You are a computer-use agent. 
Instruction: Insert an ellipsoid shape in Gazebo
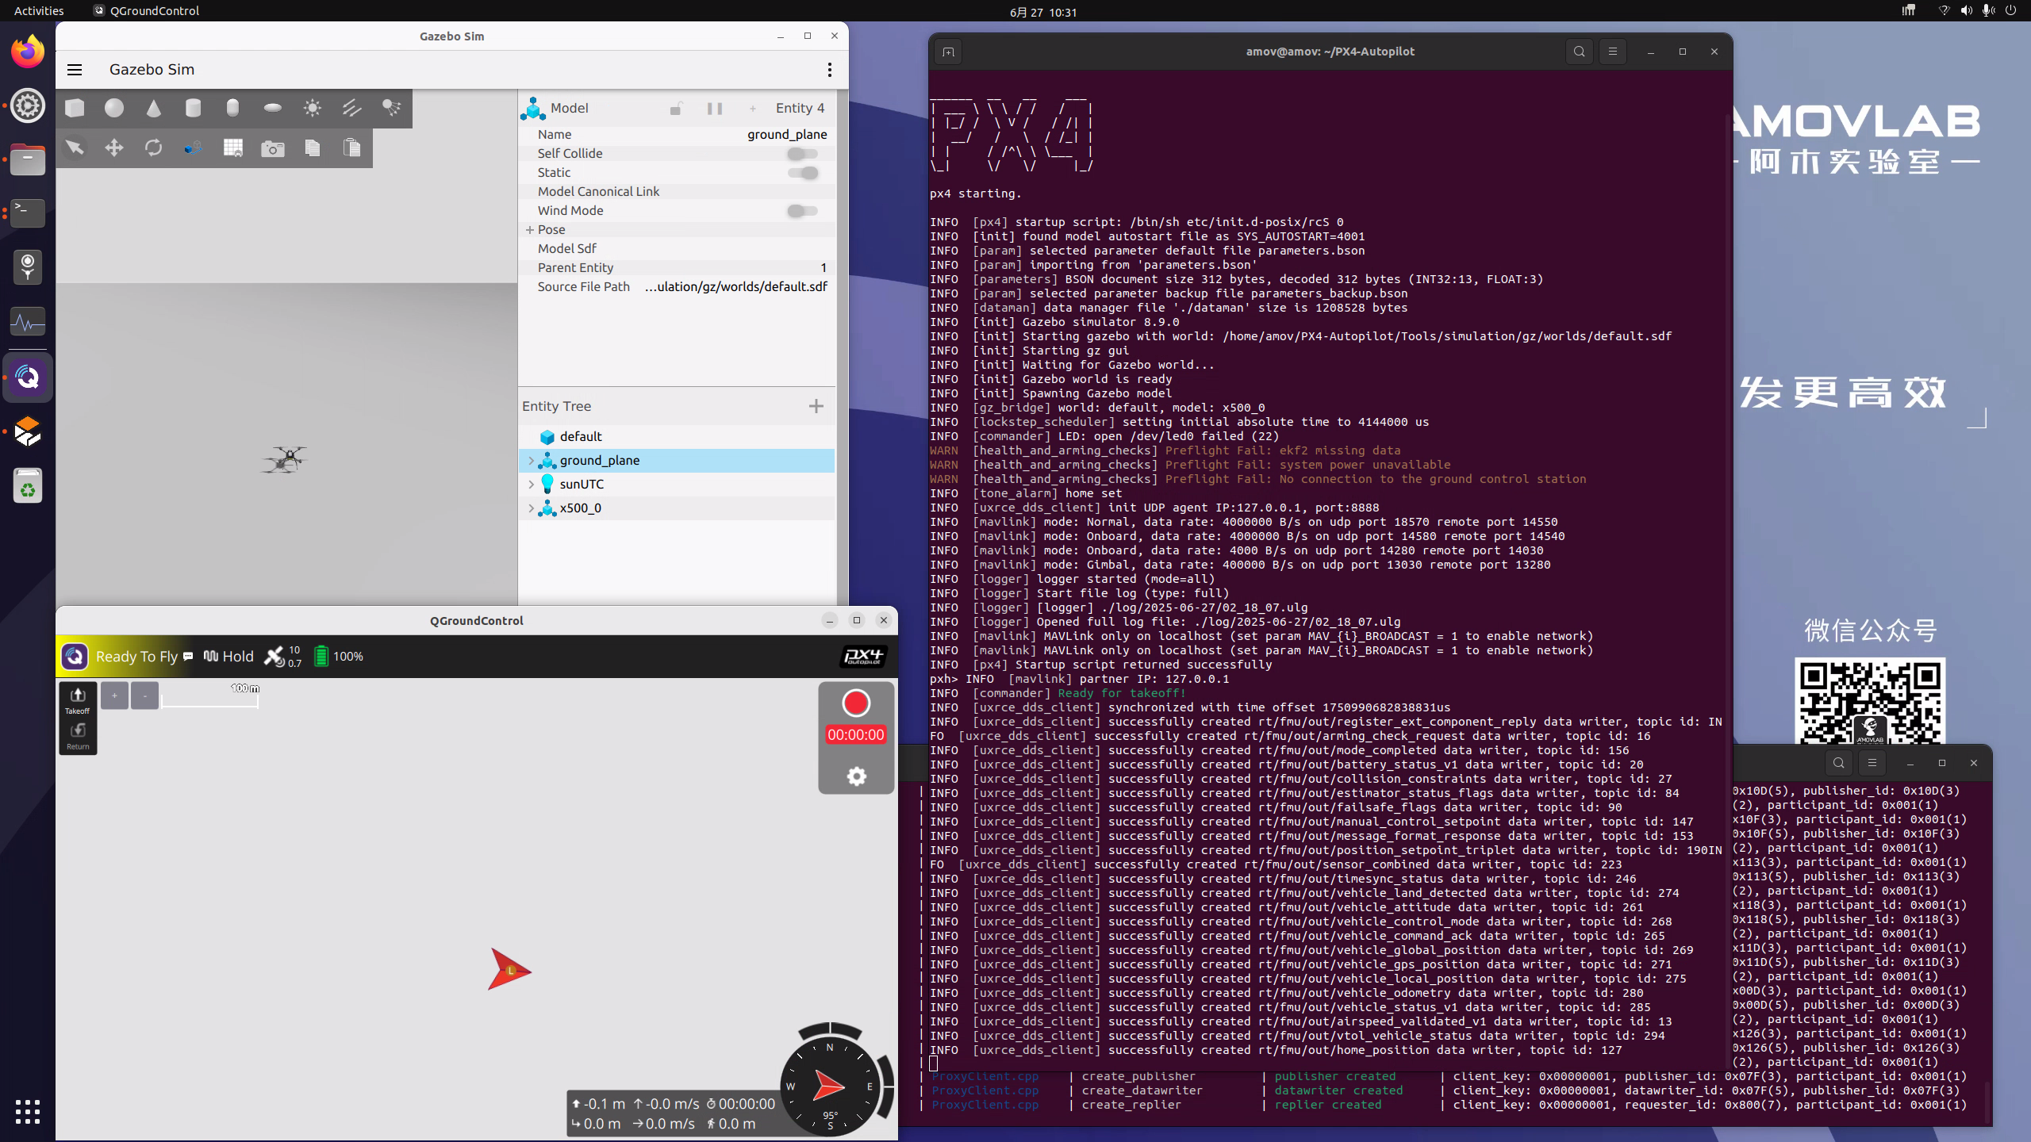point(272,108)
